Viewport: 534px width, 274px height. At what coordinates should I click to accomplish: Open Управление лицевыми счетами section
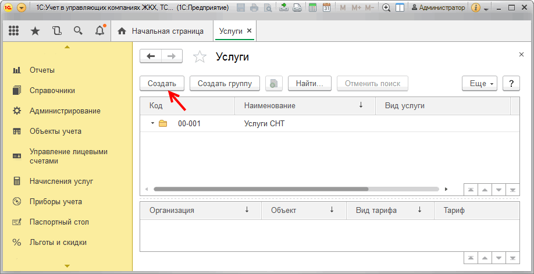tap(68, 156)
